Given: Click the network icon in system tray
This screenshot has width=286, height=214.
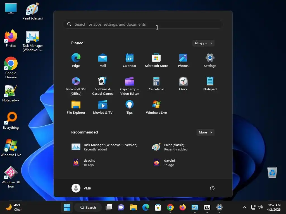Looking at the screenshot, I should pos(254,207).
